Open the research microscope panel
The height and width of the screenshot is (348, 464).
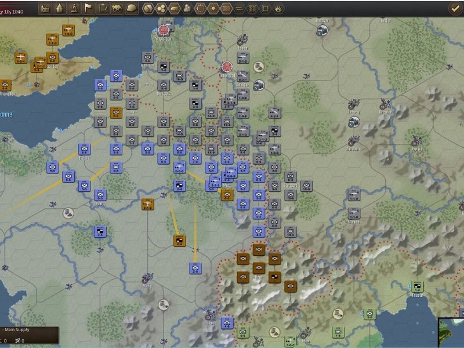pos(74,9)
